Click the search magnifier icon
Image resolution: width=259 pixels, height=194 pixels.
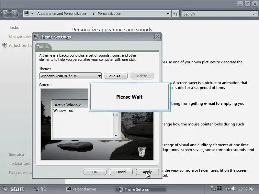pyautogui.click(x=254, y=14)
